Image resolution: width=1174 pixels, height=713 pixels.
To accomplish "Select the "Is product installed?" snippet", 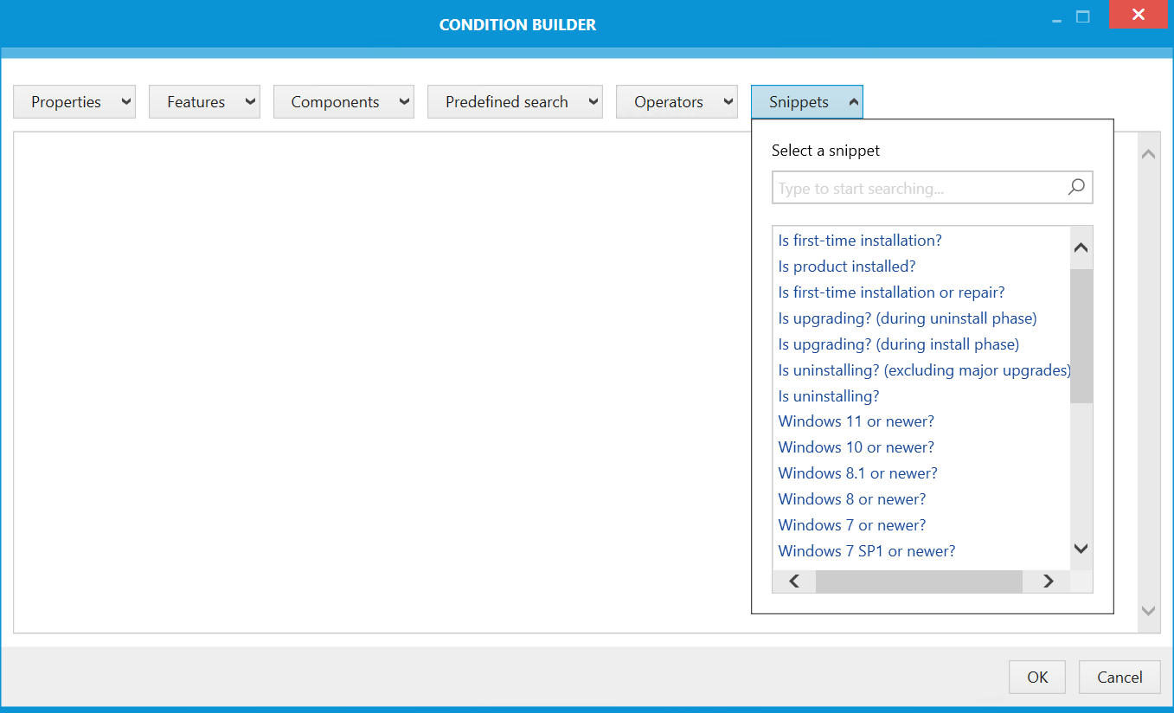I will 847,266.
